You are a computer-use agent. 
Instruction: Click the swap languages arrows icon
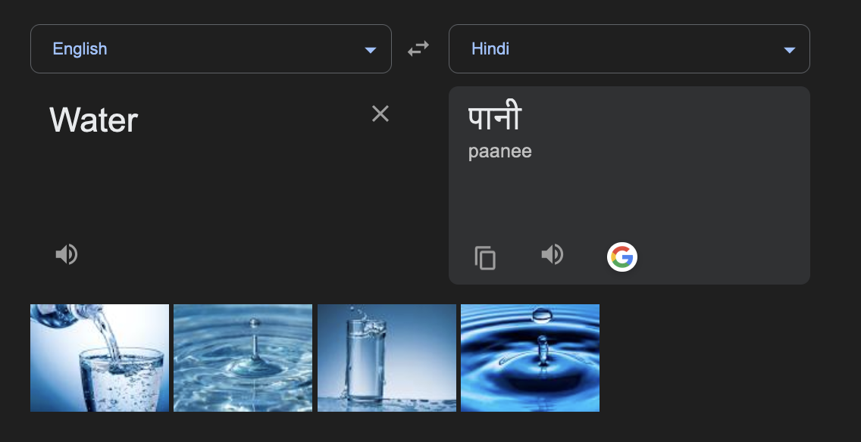click(418, 48)
